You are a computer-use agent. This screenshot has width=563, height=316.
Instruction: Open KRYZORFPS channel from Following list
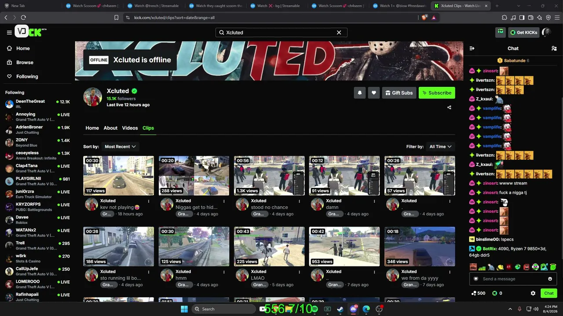[x=37, y=207]
